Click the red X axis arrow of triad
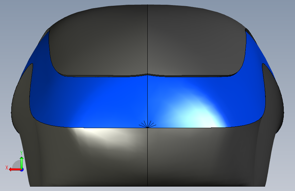The height and width of the screenshot is (191, 295). (15, 170)
